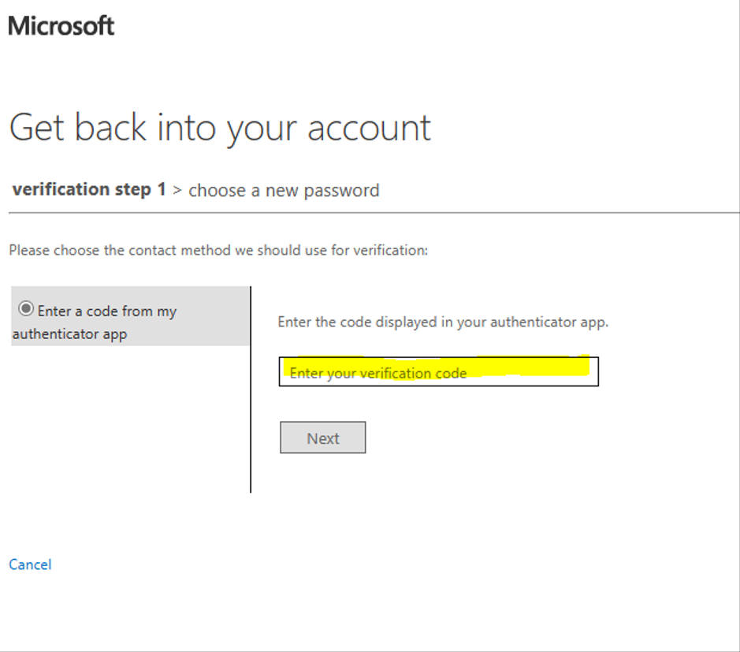The image size is (740, 652).
Task: Click the Cancel link
Action: click(x=30, y=564)
